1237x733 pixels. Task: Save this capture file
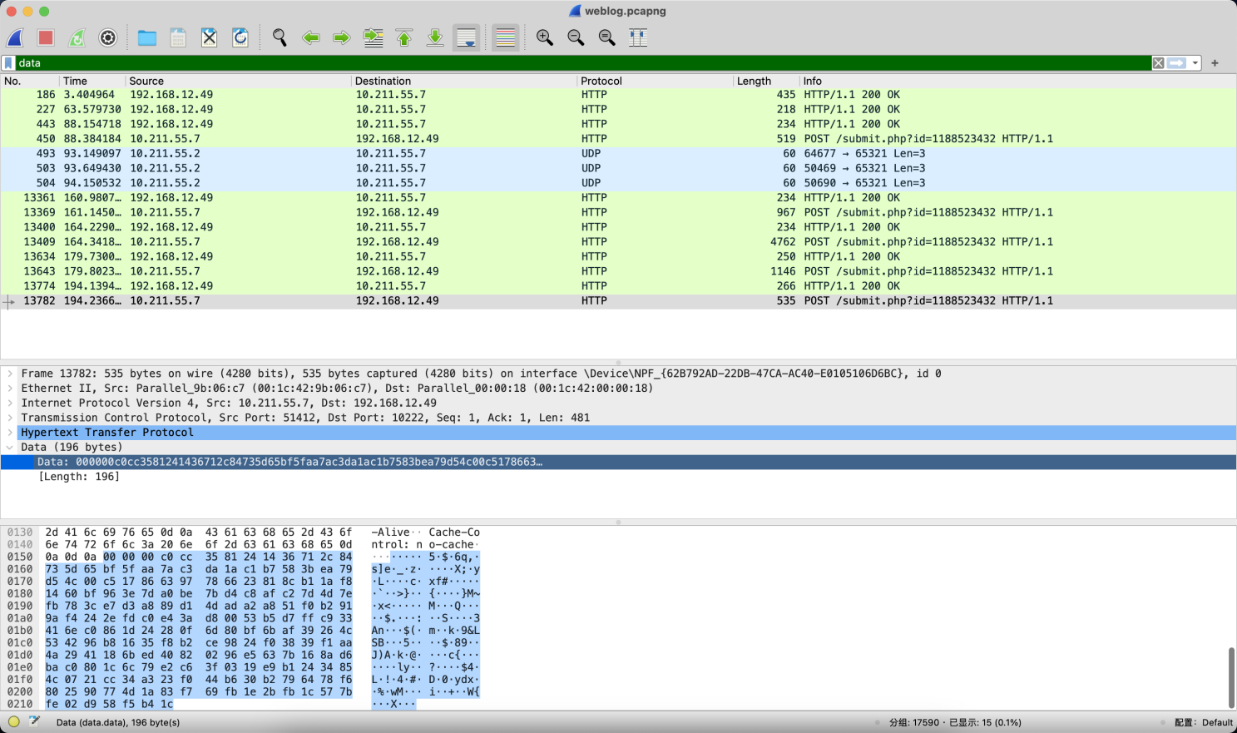click(x=178, y=37)
